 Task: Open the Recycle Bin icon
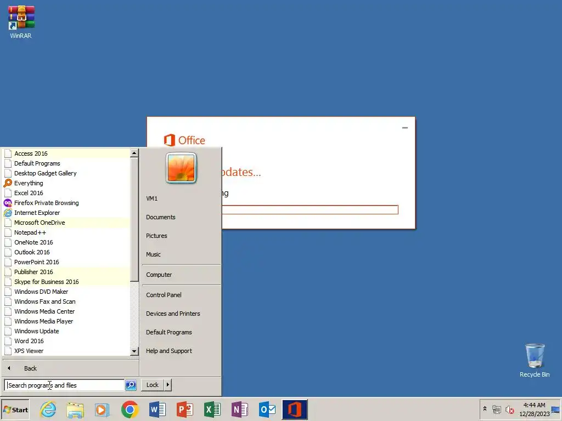pos(535,360)
